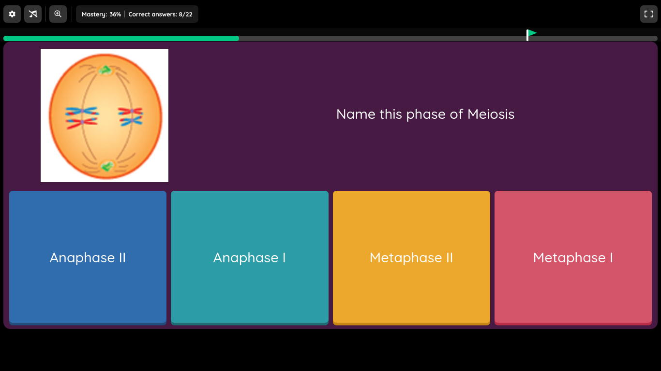Click the zoom-in magnifier icon
The width and height of the screenshot is (661, 371).
(58, 14)
